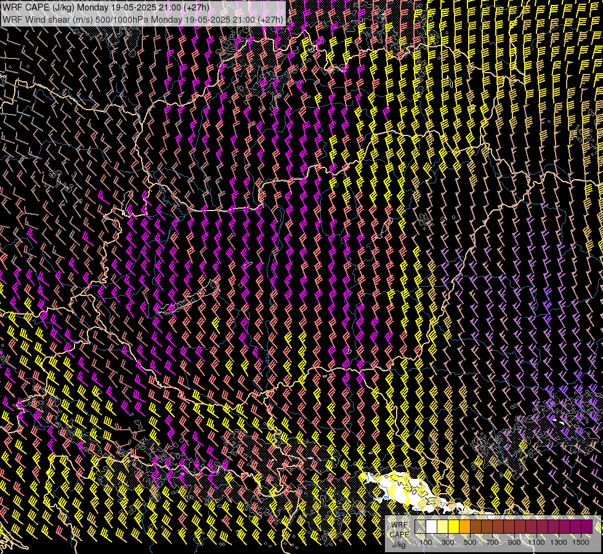Click the legend value 1100
The image size is (603, 554).
click(x=536, y=542)
